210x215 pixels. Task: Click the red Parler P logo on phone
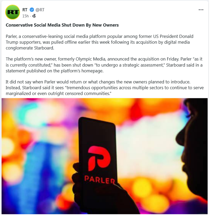[x=99, y=158]
